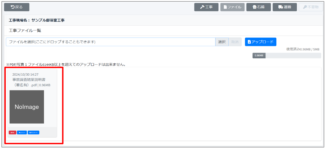Click the greyed-out 不要物 button
This screenshot has height=148, width=325.
point(311,7)
